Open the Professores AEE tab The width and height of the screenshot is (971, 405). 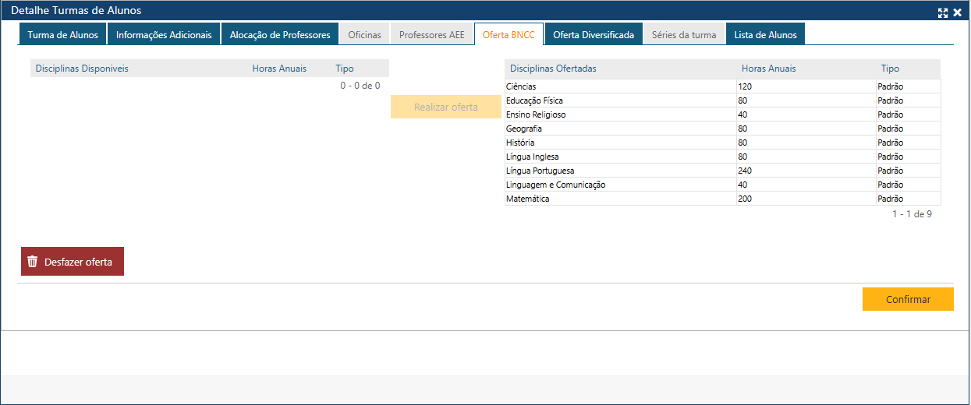(431, 34)
